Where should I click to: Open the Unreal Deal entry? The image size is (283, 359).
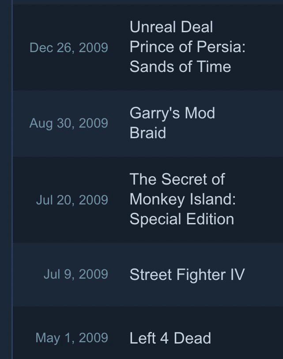tap(171, 27)
